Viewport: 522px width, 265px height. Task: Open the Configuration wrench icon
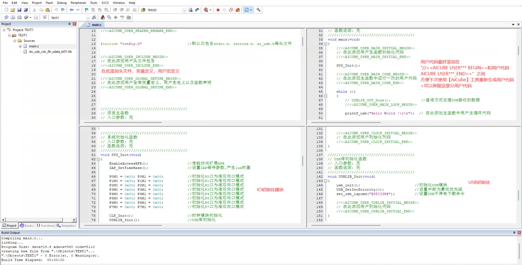[x=258, y=10]
